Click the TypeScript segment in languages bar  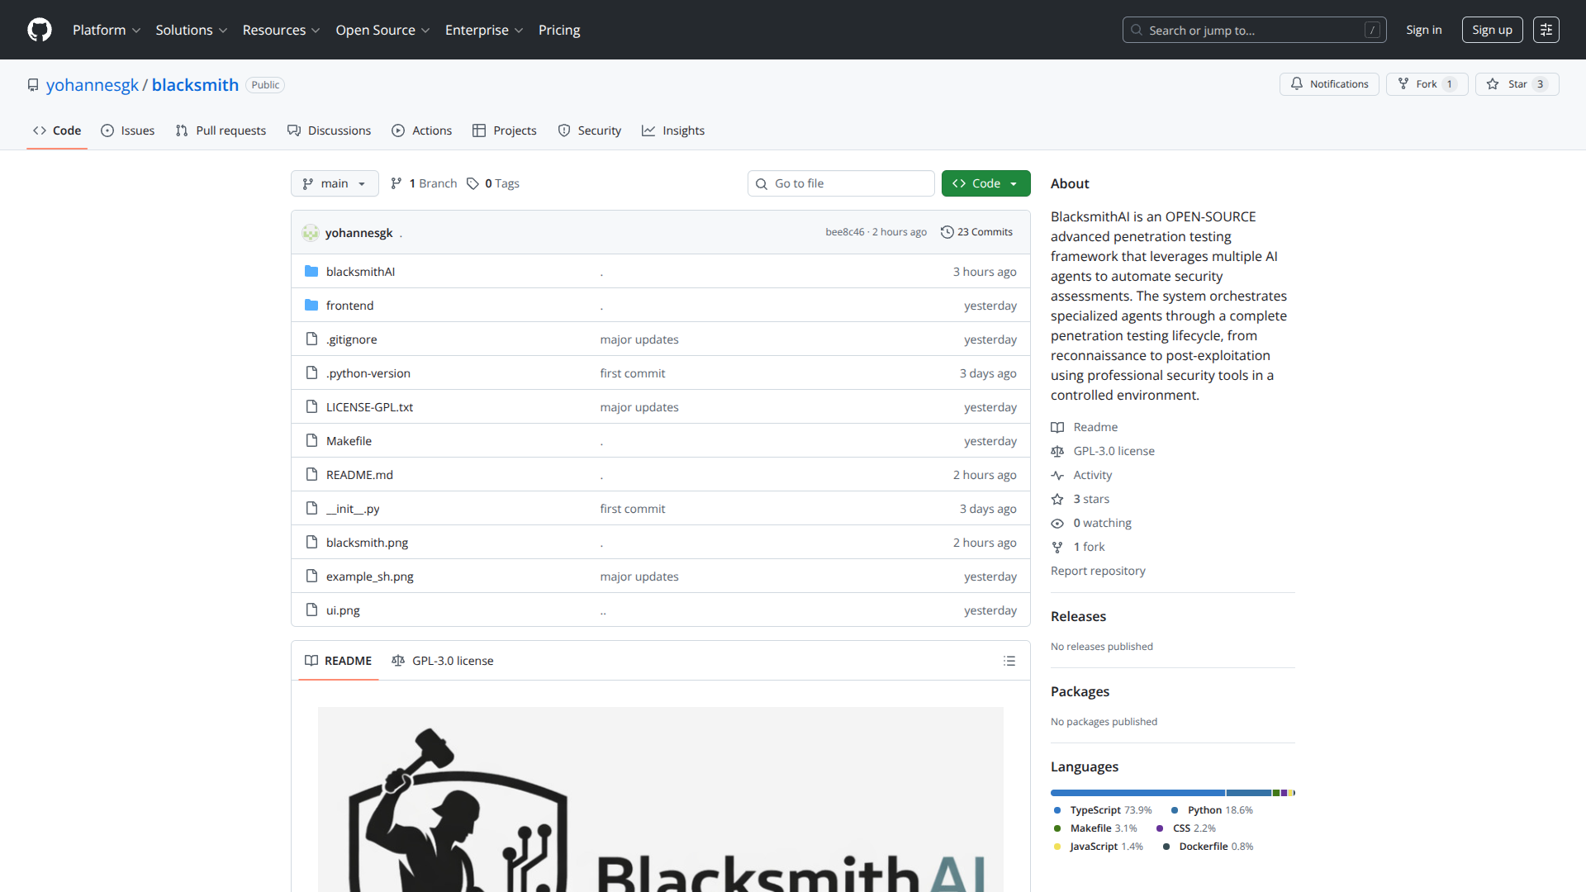click(x=1137, y=793)
